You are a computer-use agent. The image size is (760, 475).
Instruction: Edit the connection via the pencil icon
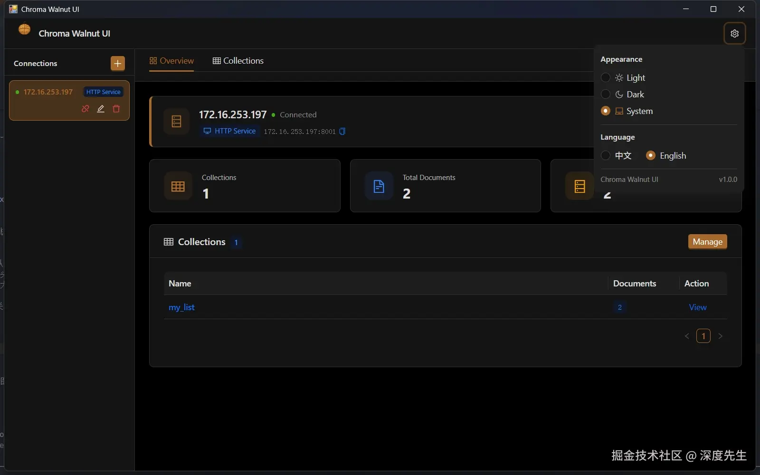point(100,109)
